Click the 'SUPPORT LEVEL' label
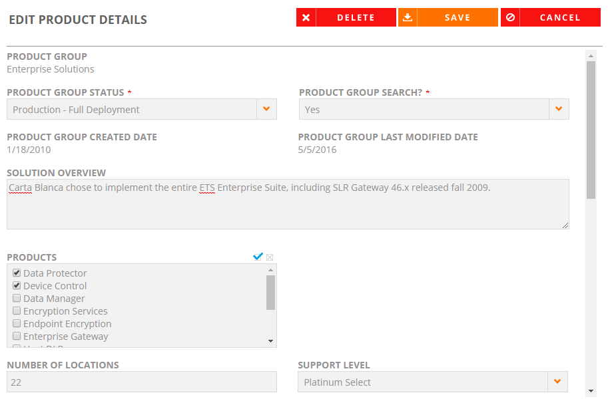 [x=334, y=365]
